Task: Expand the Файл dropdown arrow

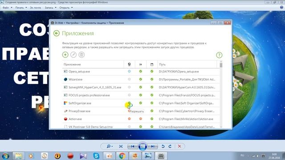Action: click(12, 8)
